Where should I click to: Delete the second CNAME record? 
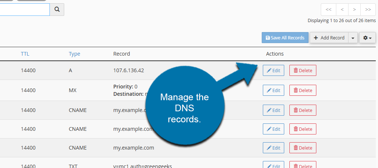(303, 129)
